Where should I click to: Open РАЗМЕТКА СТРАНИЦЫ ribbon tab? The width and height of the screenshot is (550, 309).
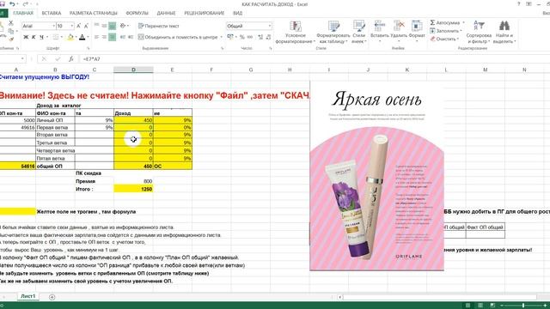(94, 13)
